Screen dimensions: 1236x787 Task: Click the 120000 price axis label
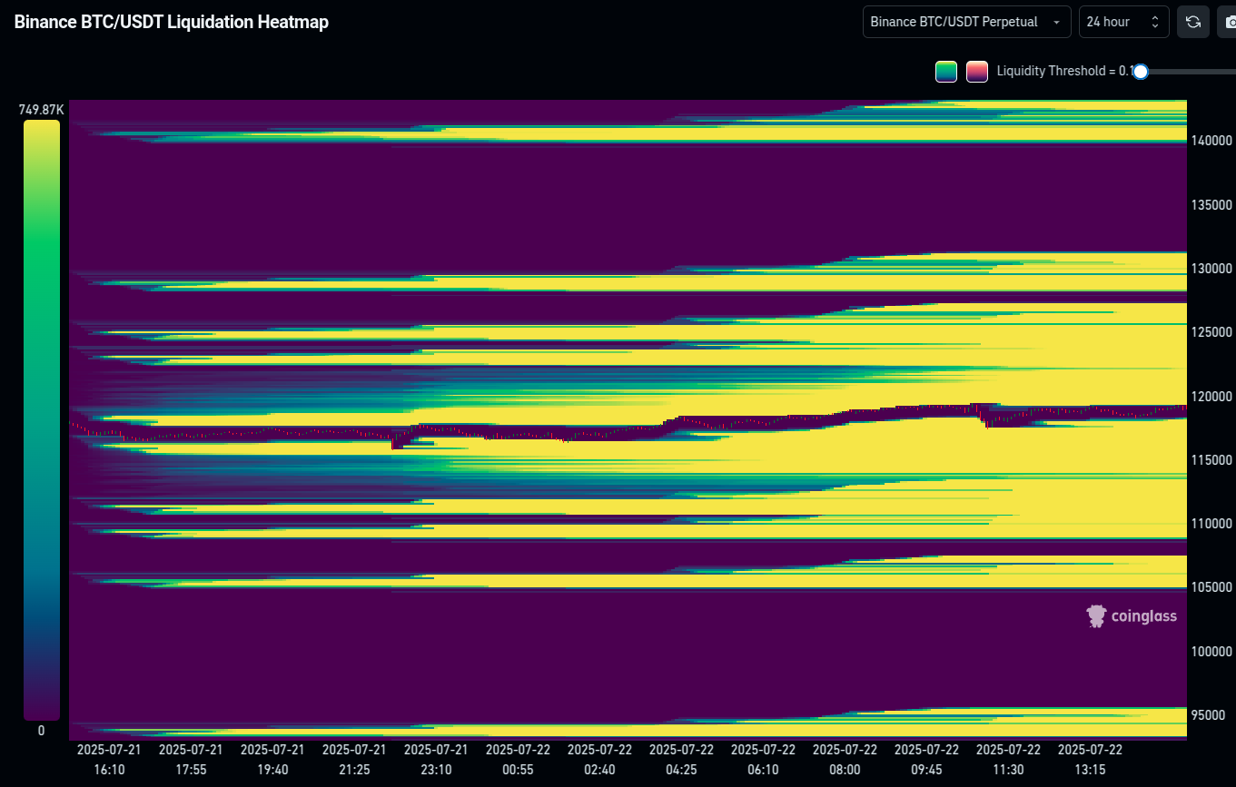click(x=1211, y=397)
